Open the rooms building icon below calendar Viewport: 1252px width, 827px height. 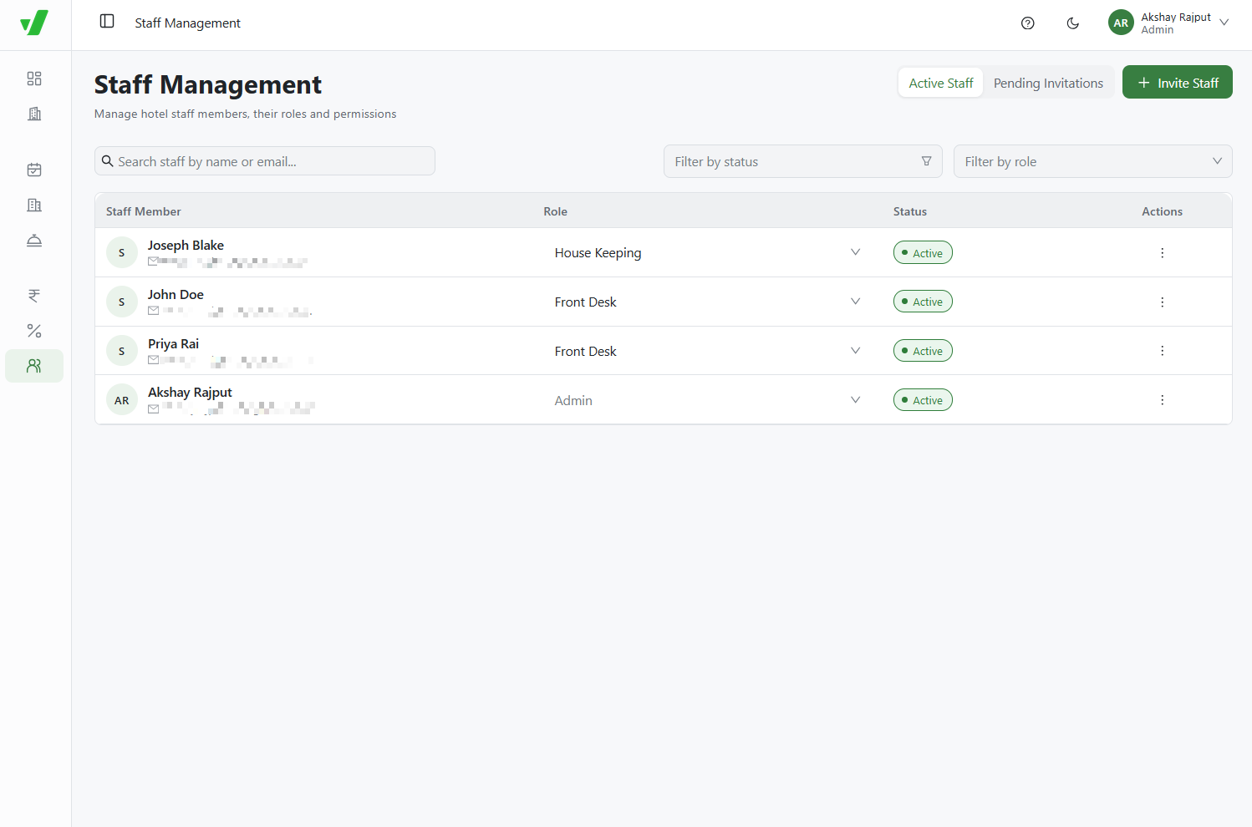click(34, 205)
